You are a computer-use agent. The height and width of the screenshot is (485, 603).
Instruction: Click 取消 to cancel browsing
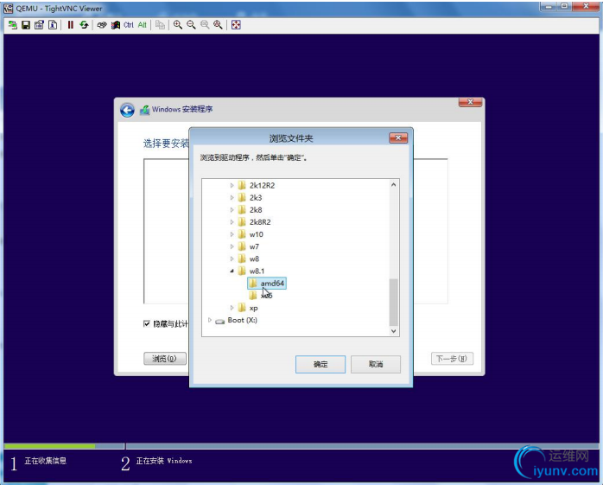(x=376, y=364)
